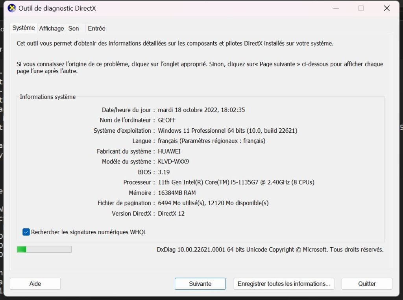Click the Version DirectX label
The width and height of the screenshot is (403, 300).
tap(133, 214)
